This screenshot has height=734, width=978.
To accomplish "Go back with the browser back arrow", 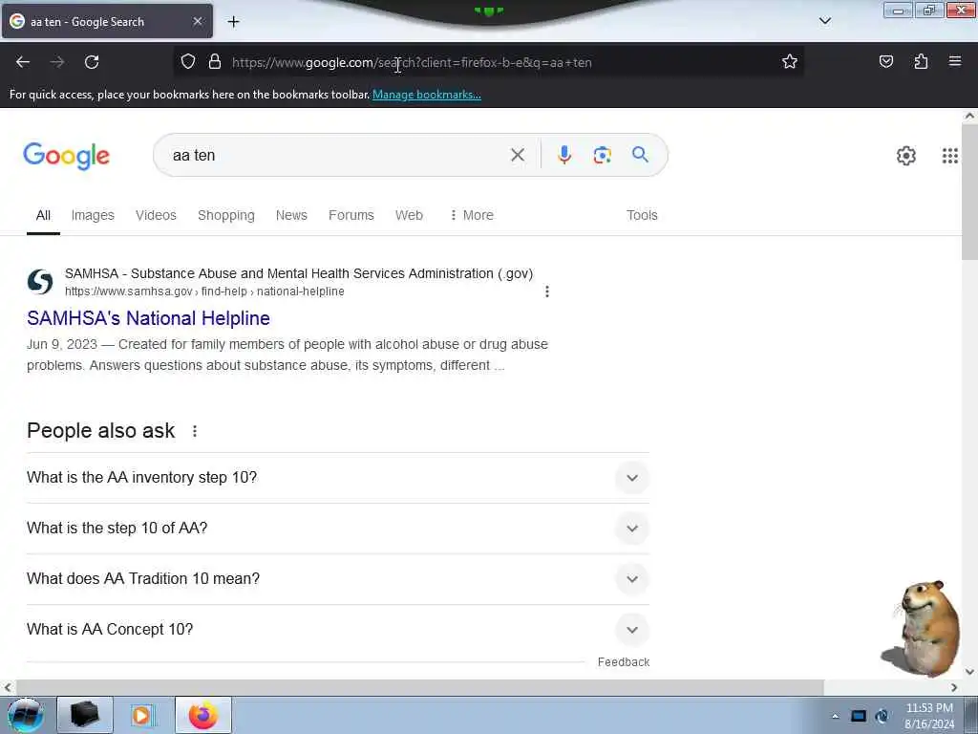I will [23, 62].
